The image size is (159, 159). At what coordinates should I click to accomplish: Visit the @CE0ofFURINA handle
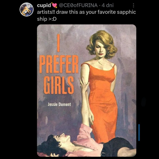tap(78, 5)
